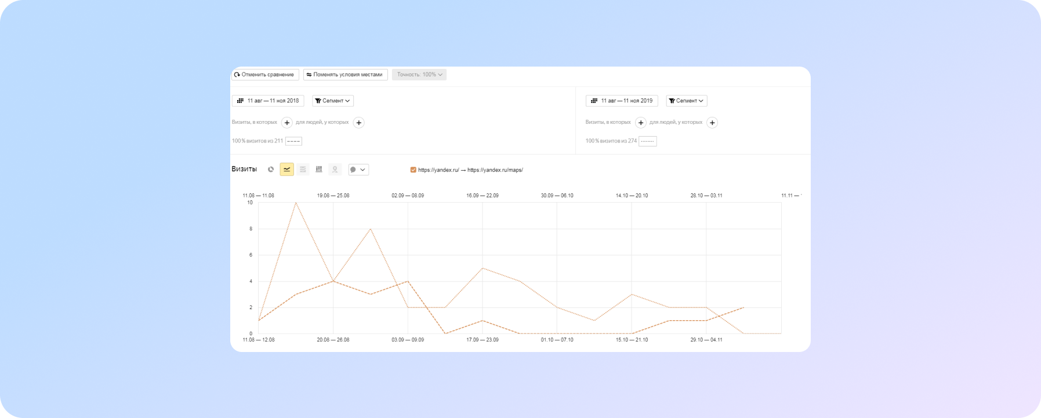The height and width of the screenshot is (418, 1041).
Task: Add visit condition plus under the 2018 period
Action: [x=287, y=123]
